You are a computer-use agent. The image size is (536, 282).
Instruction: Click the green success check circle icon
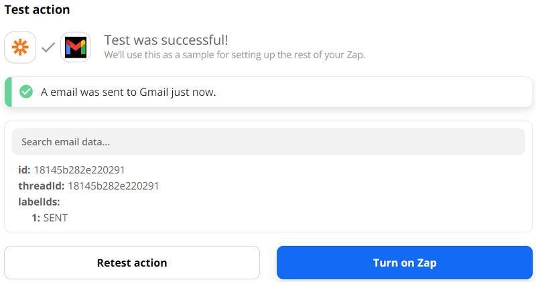tap(26, 92)
